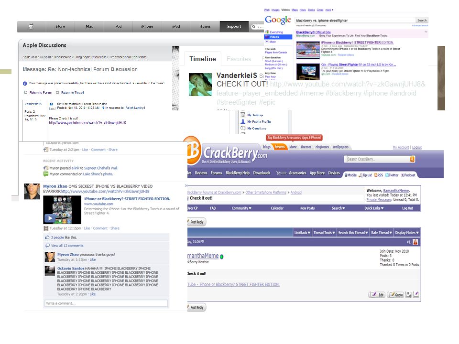Expand the Search this Thread dropdown
Screen dimensions: 459x344
pos(353,233)
